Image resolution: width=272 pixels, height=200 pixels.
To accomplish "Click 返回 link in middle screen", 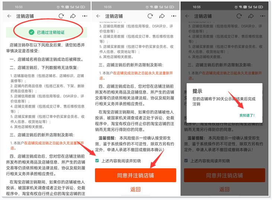I will pyautogui.click(x=135, y=189).
